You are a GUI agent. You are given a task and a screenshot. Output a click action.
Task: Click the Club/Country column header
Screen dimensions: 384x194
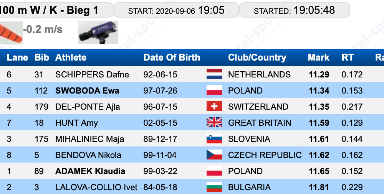click(x=257, y=57)
